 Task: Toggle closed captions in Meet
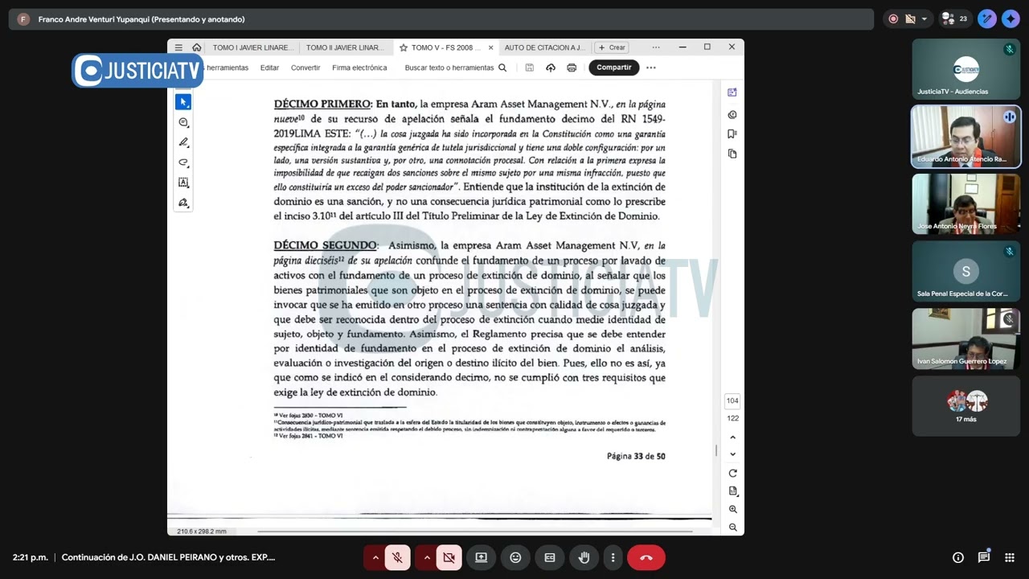pyautogui.click(x=550, y=557)
